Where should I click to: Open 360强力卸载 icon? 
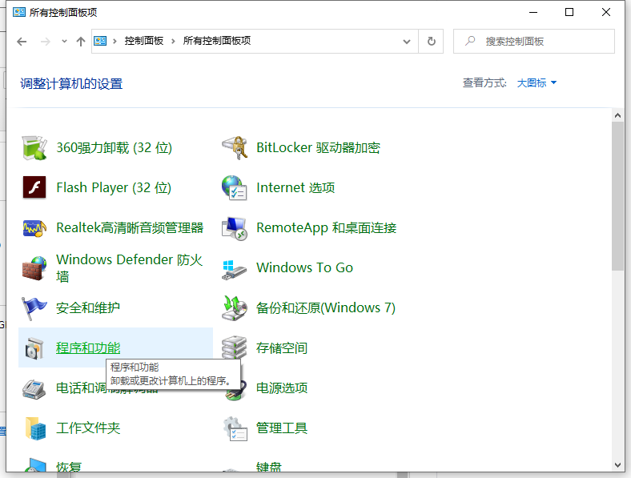click(x=34, y=148)
